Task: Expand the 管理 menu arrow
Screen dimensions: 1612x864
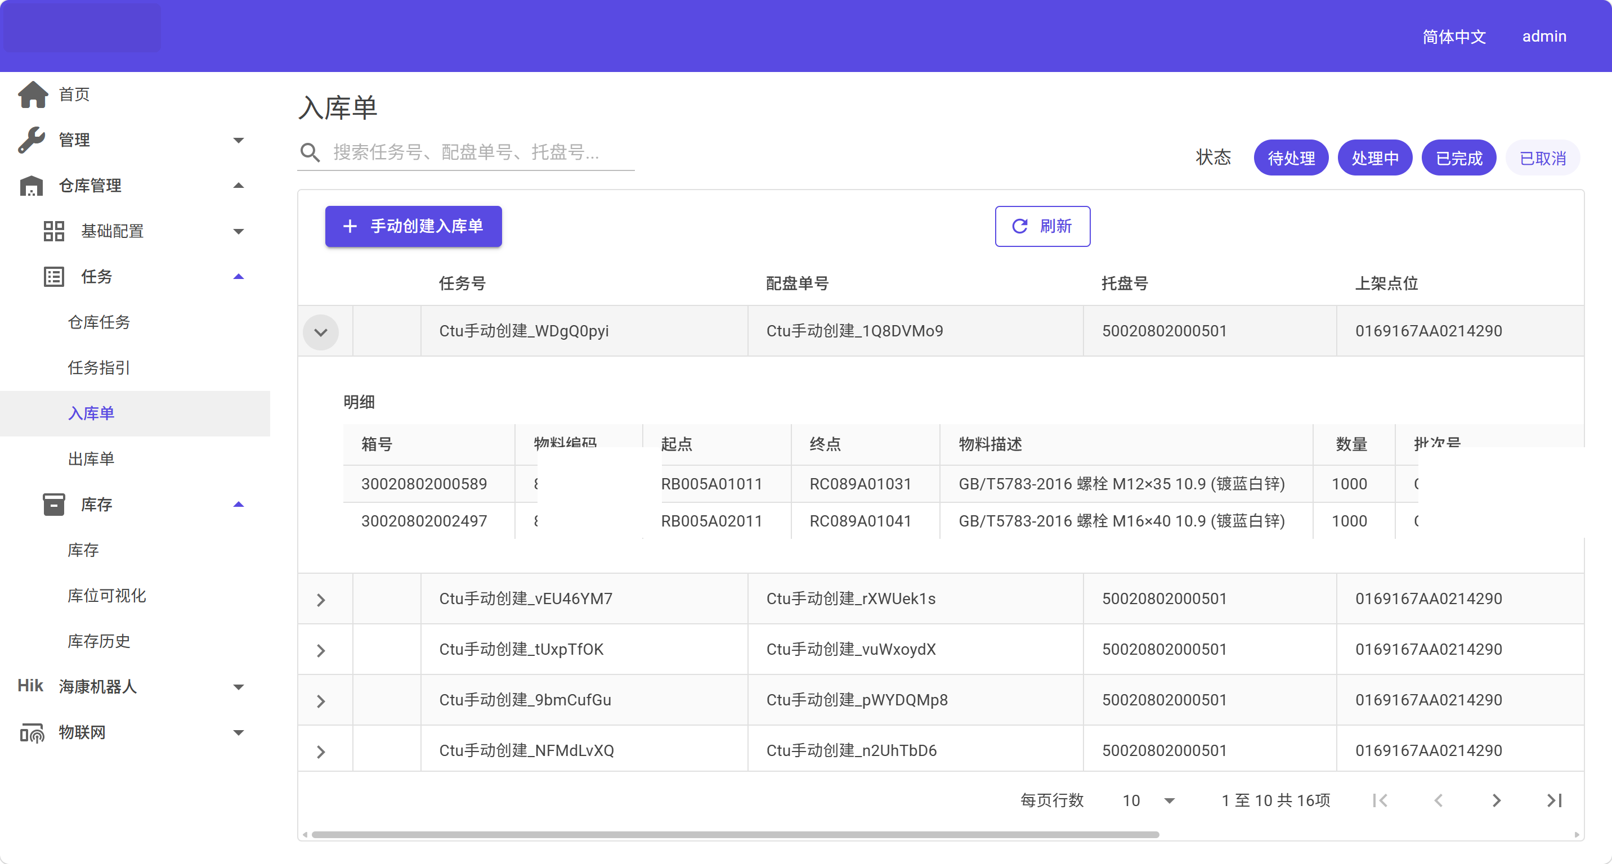Action: click(x=239, y=140)
